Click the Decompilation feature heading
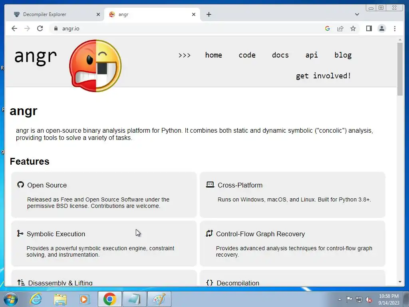Screen dimensions: 409x307 (238, 283)
